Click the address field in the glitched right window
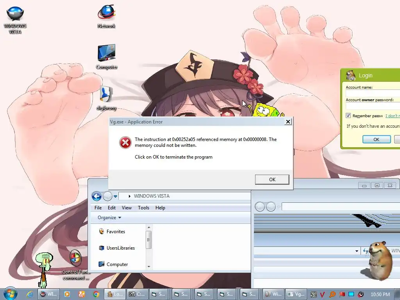This screenshot has width=400, height=300. tap(341, 207)
